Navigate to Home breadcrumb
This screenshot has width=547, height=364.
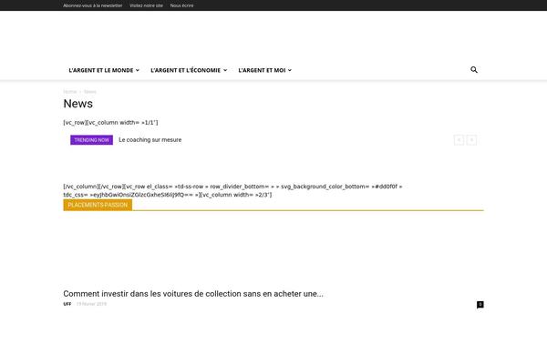pos(69,91)
